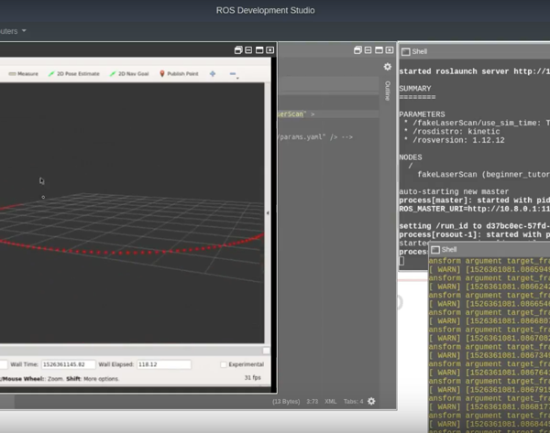
Task: Minimize the code editor window
Action: (368, 50)
